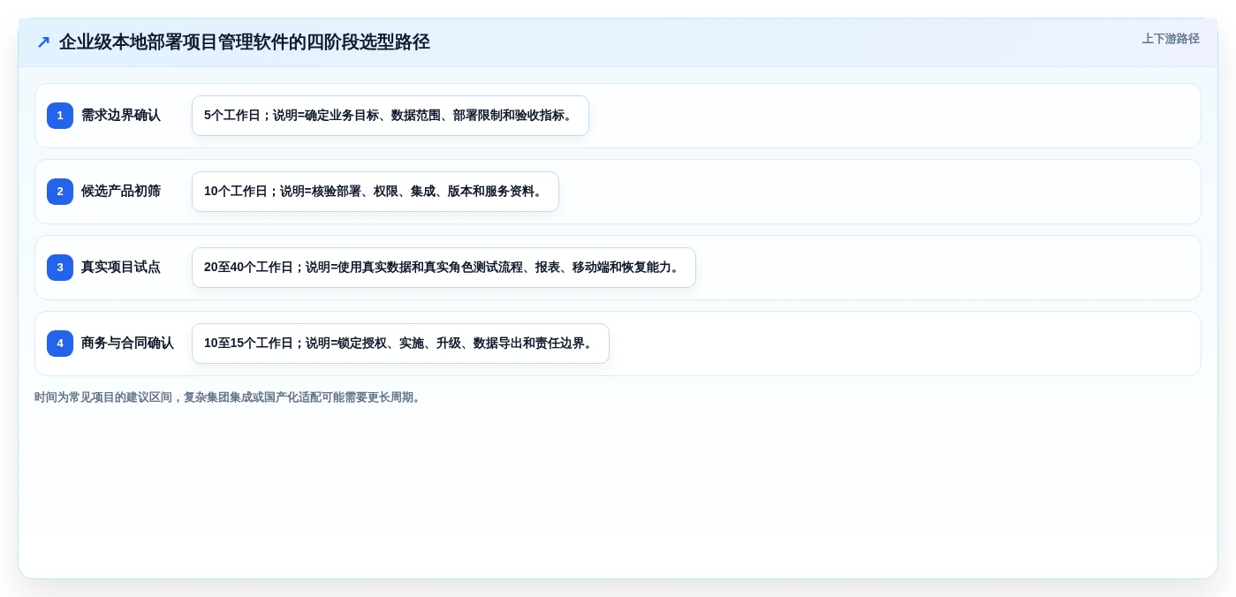
Task: Click the footnote 时间为常见项目的建议区间
Action: click(x=230, y=397)
